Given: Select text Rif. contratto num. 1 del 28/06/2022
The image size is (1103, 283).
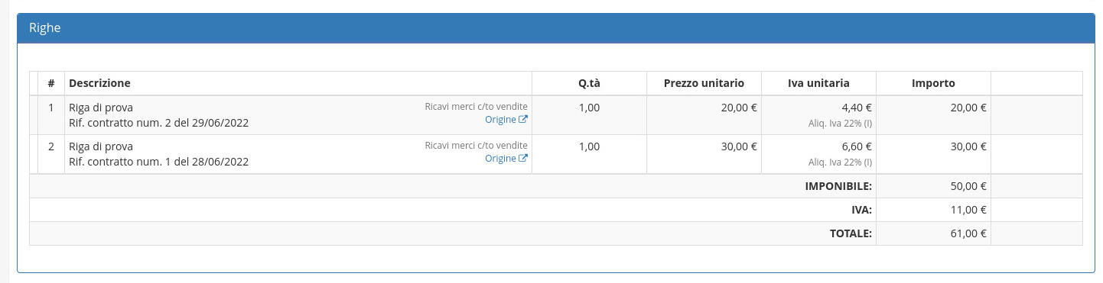Looking at the screenshot, I should [x=158, y=161].
